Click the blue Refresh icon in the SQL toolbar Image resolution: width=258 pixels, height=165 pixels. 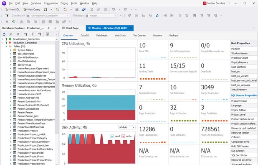[x=157, y=15]
